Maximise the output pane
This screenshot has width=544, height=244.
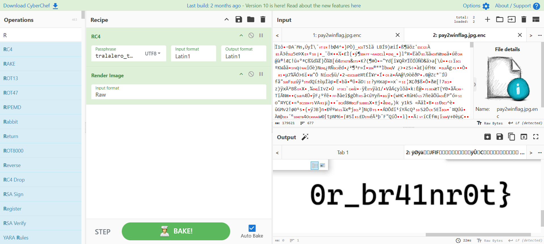point(536,137)
